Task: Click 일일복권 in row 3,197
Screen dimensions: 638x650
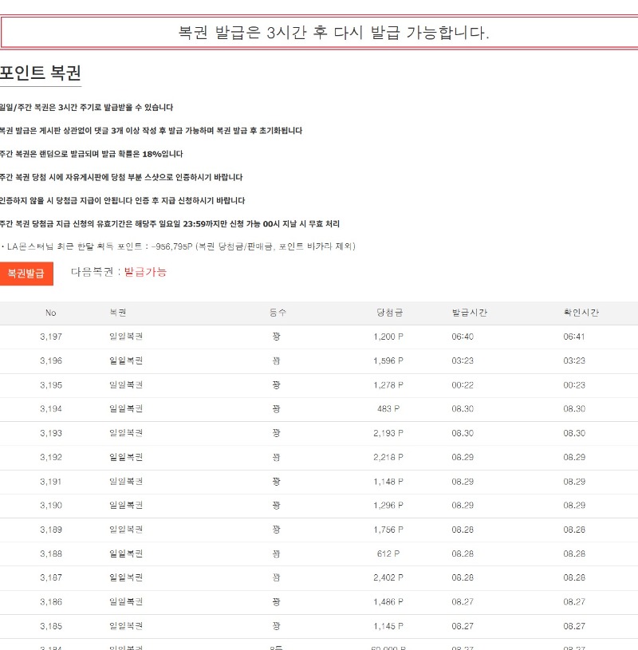Action: (126, 337)
